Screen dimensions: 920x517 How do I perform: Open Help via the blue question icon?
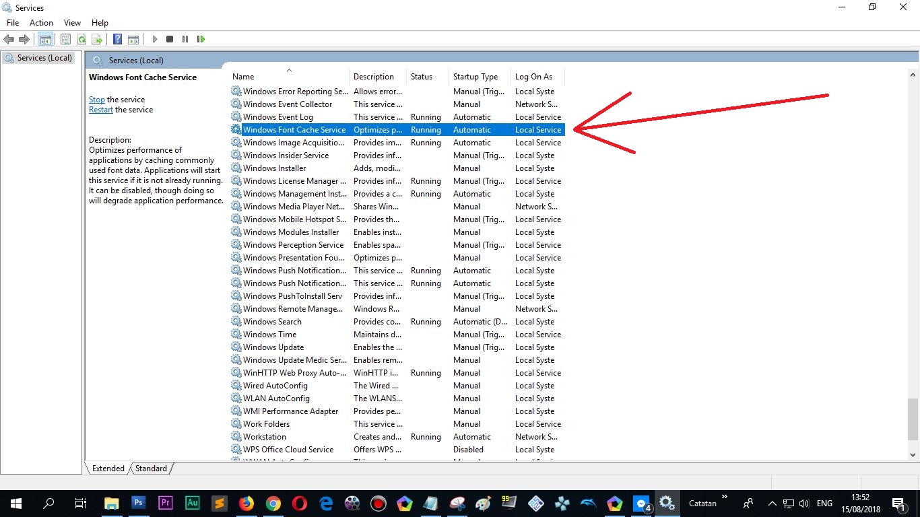[x=118, y=39]
